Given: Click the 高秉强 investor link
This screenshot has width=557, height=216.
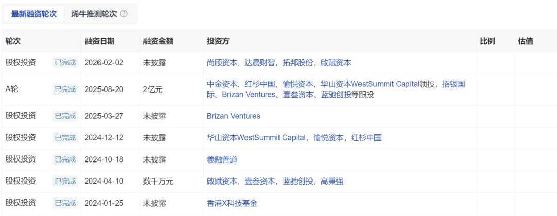Looking at the screenshot, I should point(332,181).
